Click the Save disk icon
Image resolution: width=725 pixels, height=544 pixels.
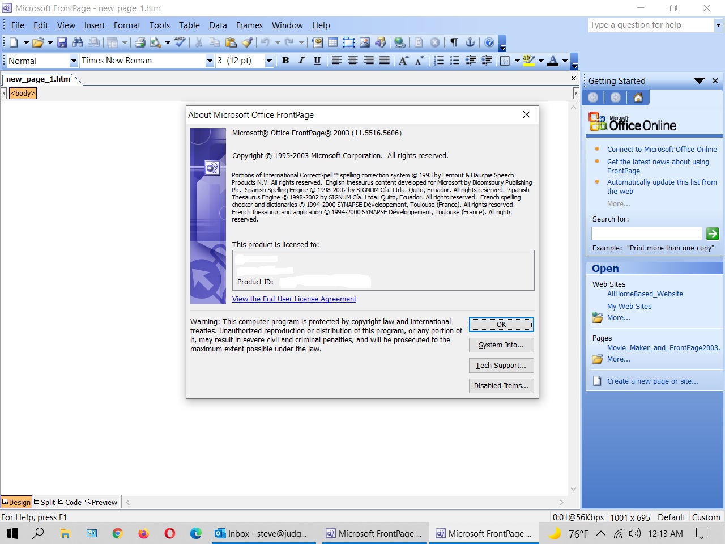pyautogui.click(x=62, y=42)
